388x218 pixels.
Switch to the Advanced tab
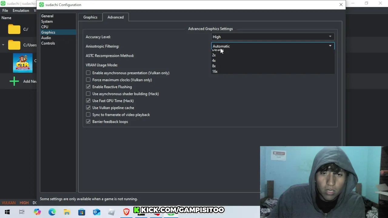point(115,17)
